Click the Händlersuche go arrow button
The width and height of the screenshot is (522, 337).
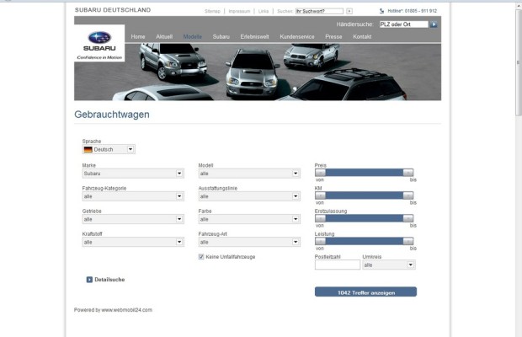[434, 24]
